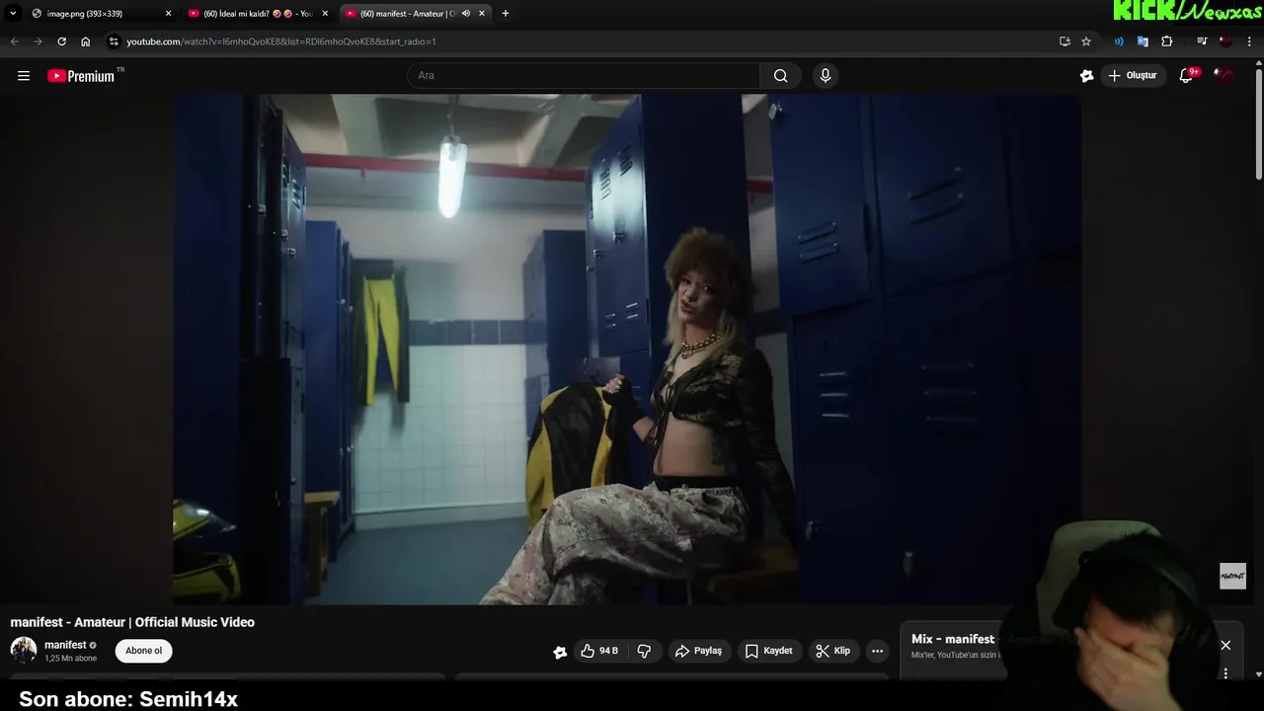Viewport: 1264px width, 711px height.
Task: Save video with Kaydet button
Action: tap(768, 651)
